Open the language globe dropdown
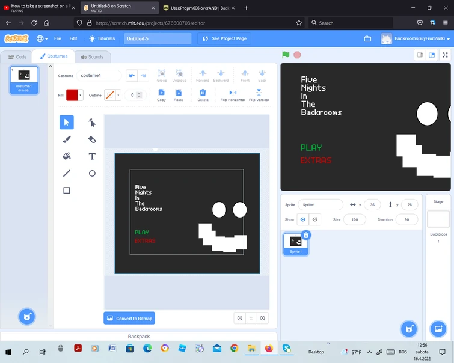This screenshot has width=454, height=363. pyautogui.click(x=42, y=38)
